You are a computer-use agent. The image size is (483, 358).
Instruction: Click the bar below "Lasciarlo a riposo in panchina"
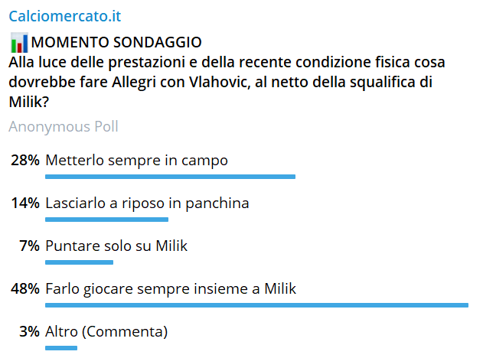(106, 220)
